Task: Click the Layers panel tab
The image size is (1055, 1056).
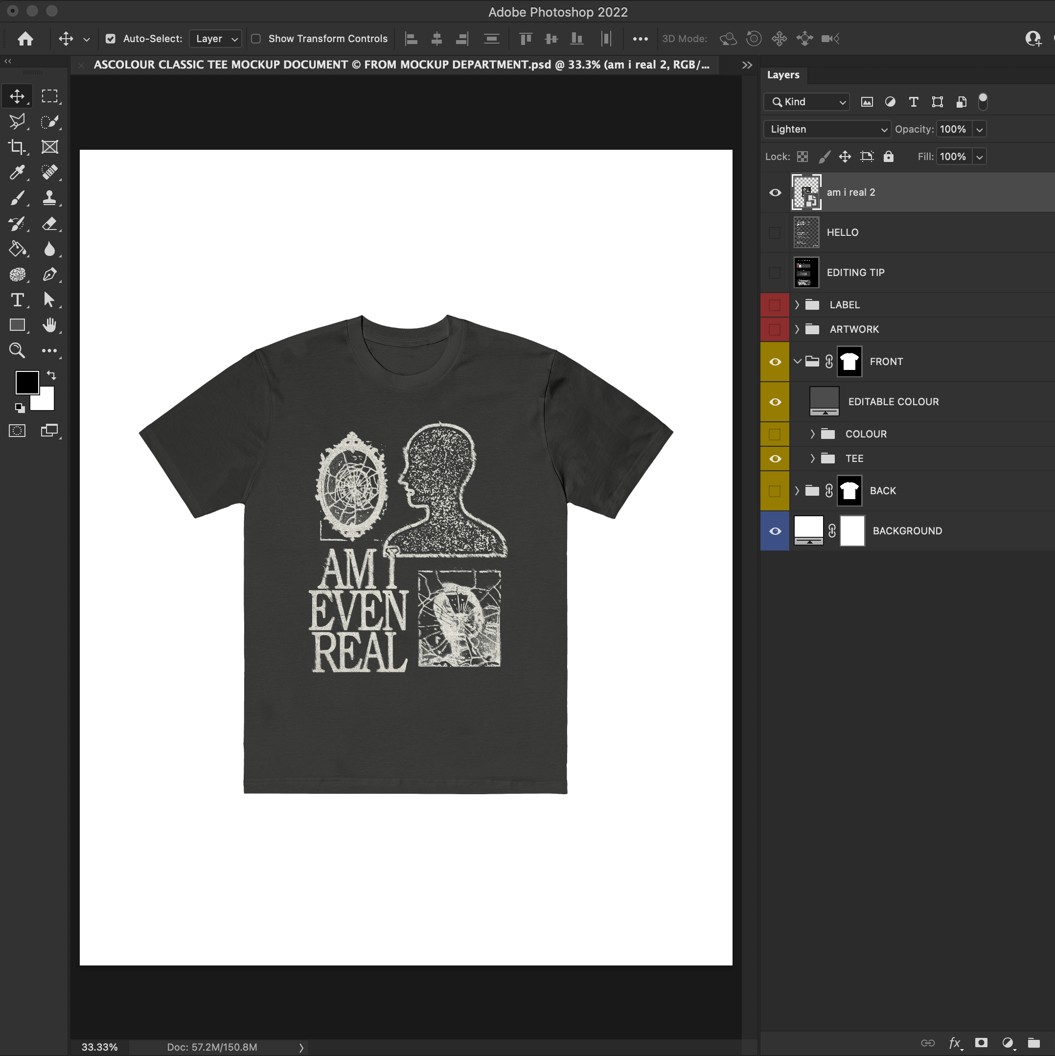Action: coord(783,75)
